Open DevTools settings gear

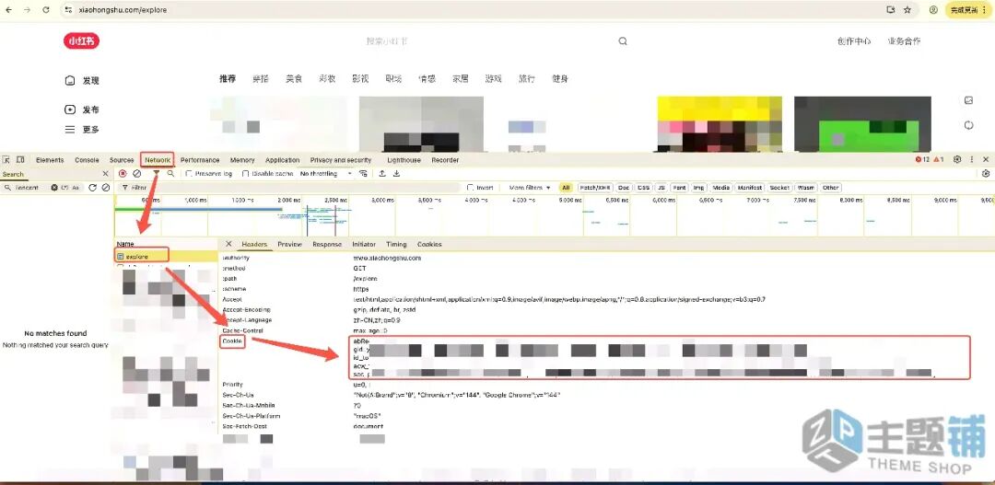coord(957,160)
